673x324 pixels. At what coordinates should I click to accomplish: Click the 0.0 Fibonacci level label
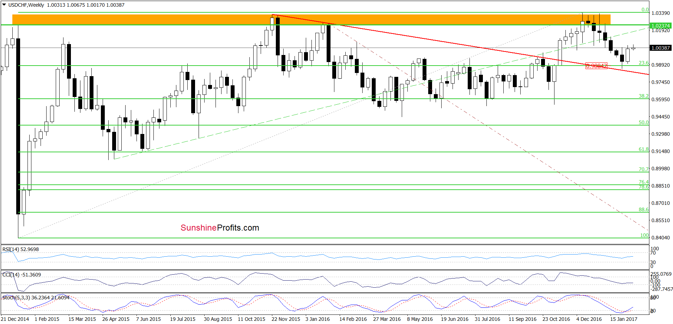(645, 10)
